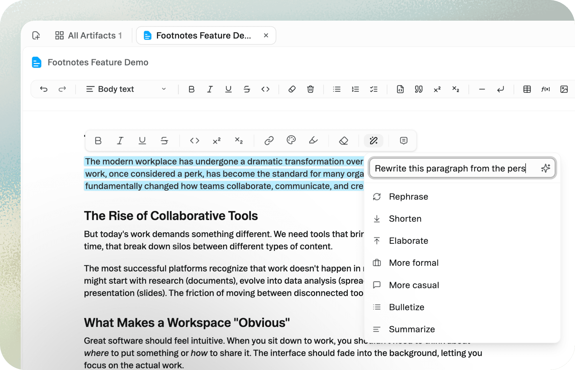Select the Summarize menu option

tap(412, 329)
